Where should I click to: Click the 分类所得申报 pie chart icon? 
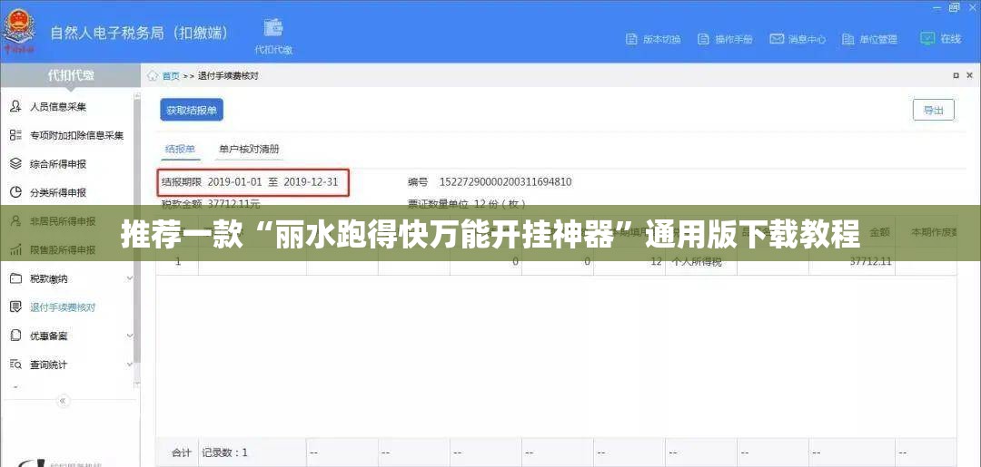(16, 192)
